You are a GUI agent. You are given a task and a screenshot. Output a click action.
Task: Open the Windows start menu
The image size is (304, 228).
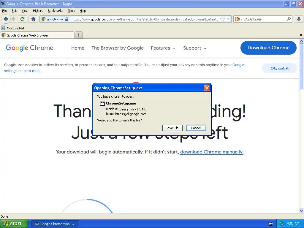pyautogui.click(x=14, y=224)
